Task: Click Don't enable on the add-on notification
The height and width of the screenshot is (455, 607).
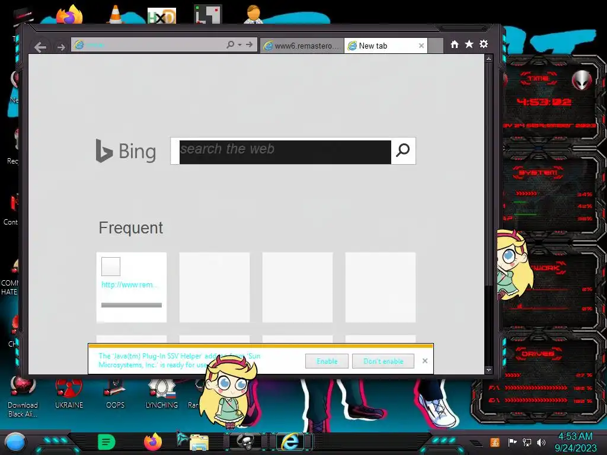Action: tap(384, 361)
